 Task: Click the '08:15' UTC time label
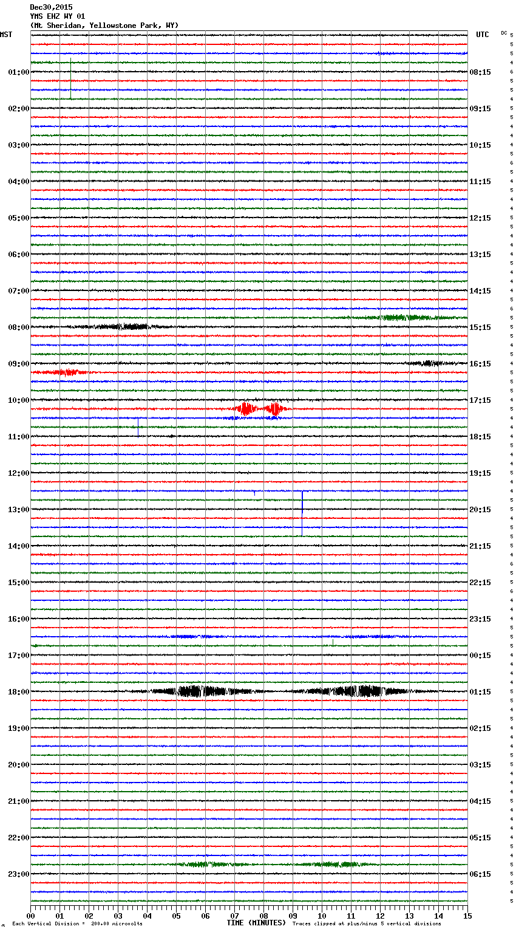480,72
